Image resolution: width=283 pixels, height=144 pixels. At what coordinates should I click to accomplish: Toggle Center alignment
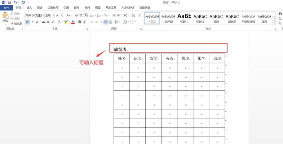tap(97, 22)
